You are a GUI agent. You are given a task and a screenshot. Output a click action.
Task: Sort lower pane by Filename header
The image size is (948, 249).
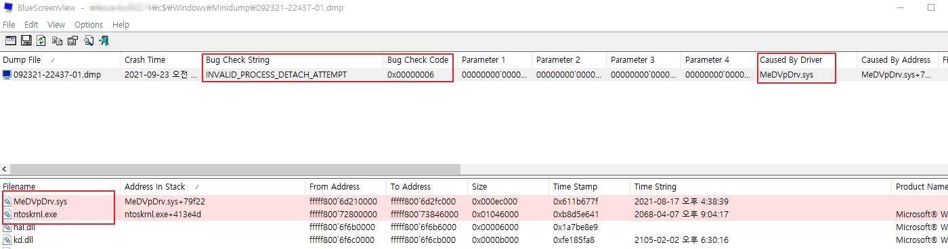point(60,186)
